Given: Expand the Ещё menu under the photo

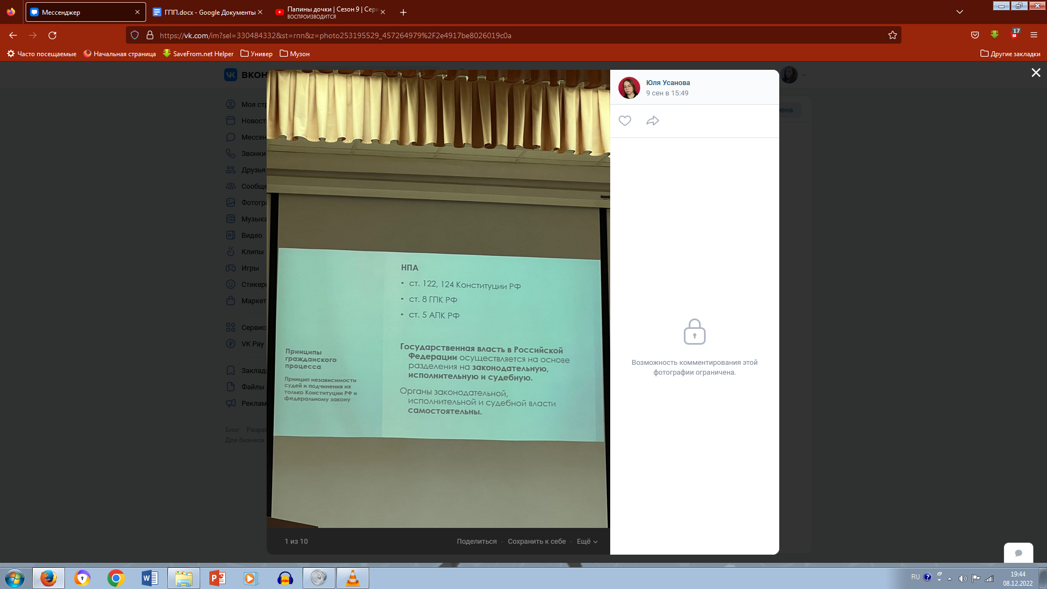Looking at the screenshot, I should pyautogui.click(x=587, y=542).
